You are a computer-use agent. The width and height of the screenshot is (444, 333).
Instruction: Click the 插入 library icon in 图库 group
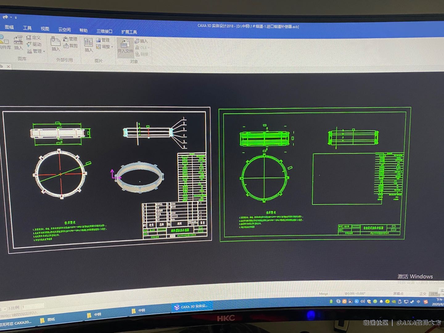(18, 42)
